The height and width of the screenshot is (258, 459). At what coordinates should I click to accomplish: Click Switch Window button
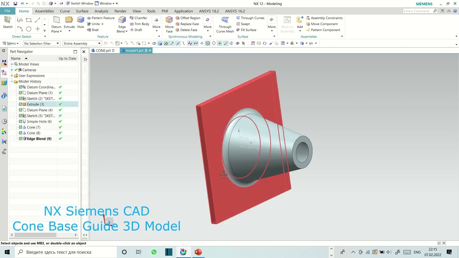point(80,4)
